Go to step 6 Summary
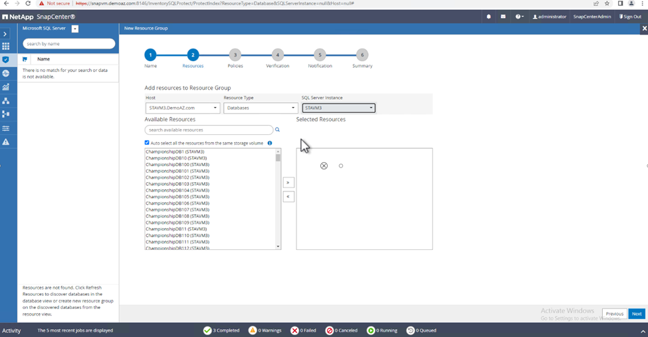Screen dimensions: 648x337 click(362, 55)
